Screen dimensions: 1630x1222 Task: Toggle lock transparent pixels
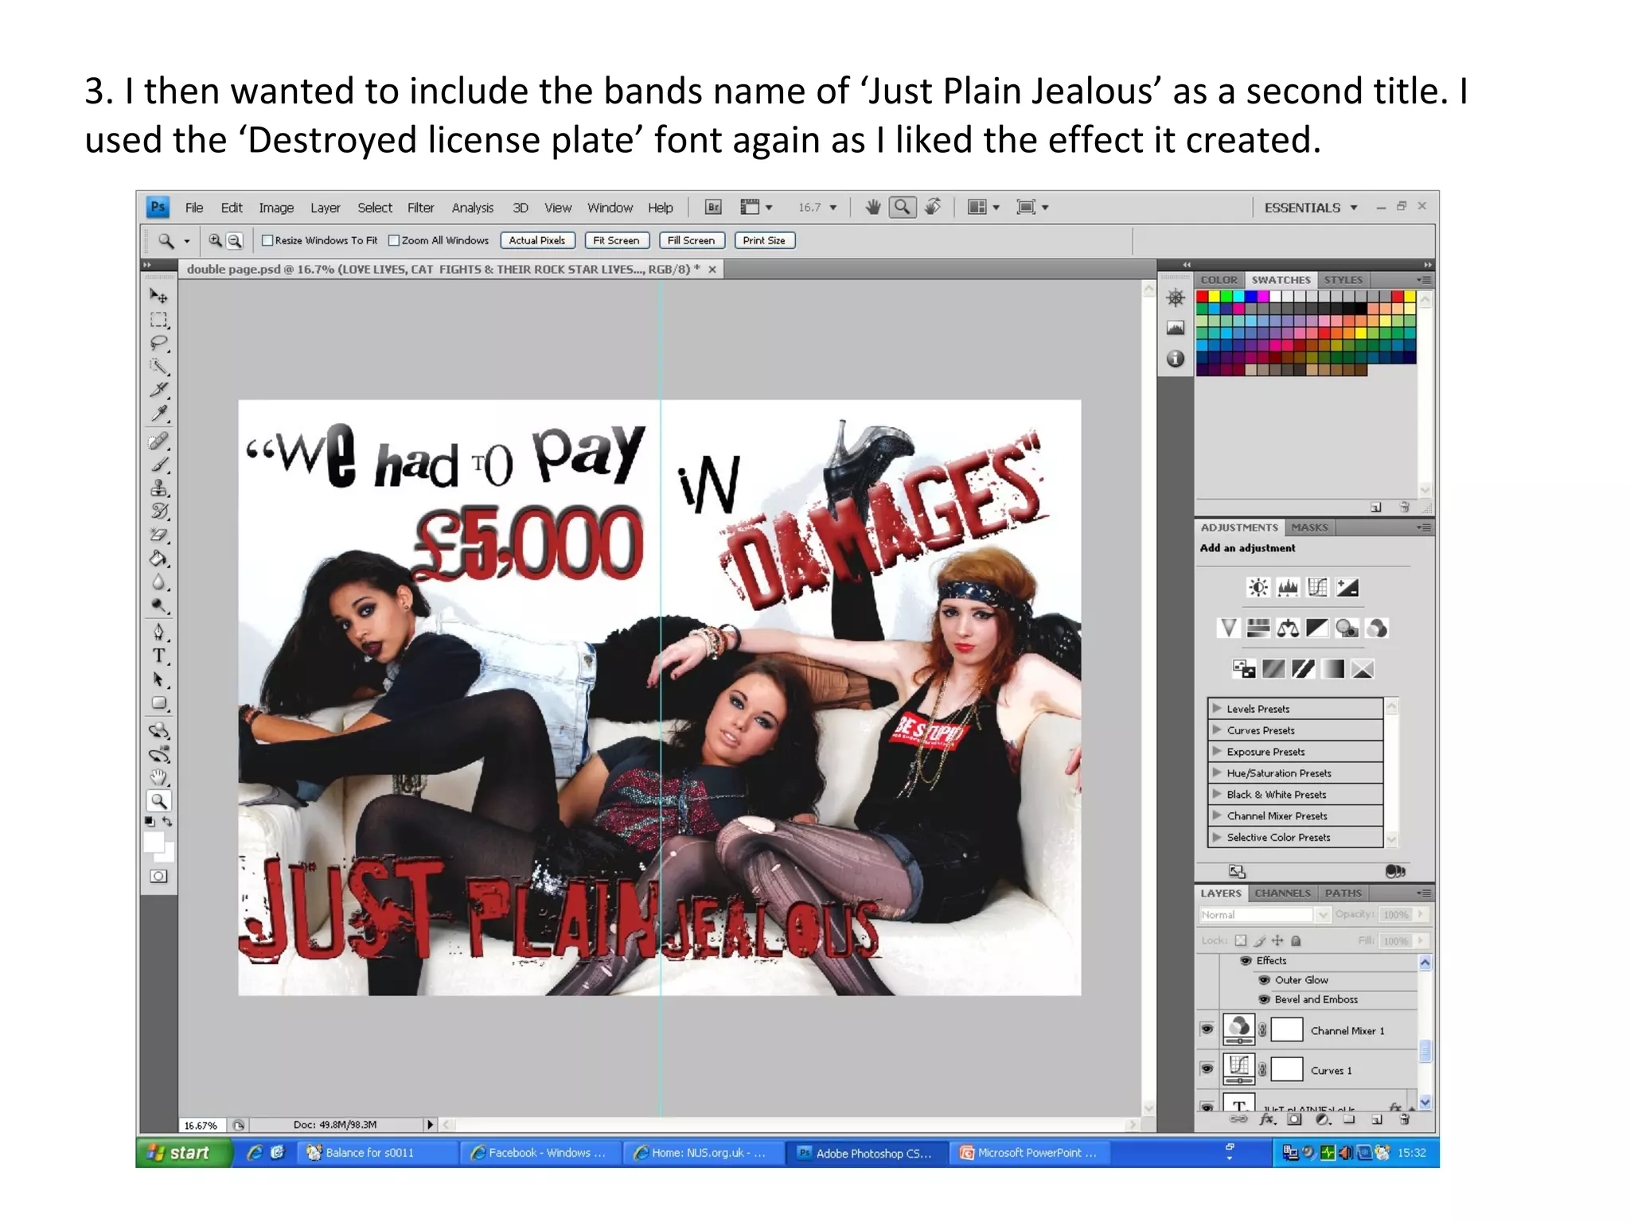[1241, 940]
